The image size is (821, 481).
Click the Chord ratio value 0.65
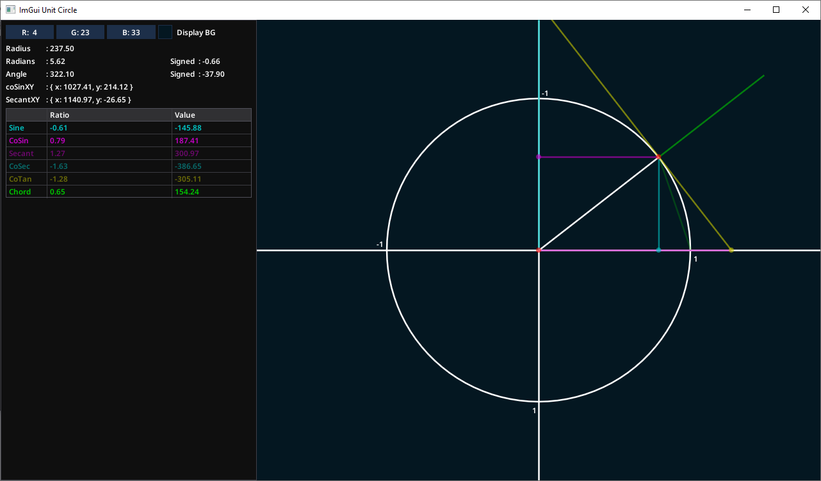point(58,192)
